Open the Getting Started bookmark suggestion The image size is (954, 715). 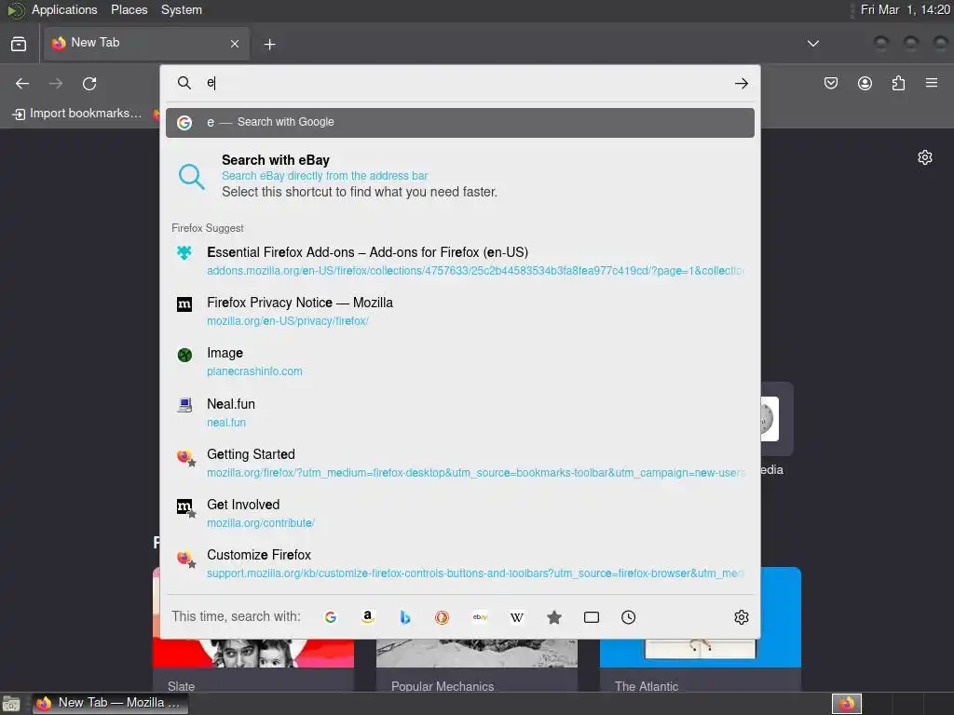(x=460, y=464)
